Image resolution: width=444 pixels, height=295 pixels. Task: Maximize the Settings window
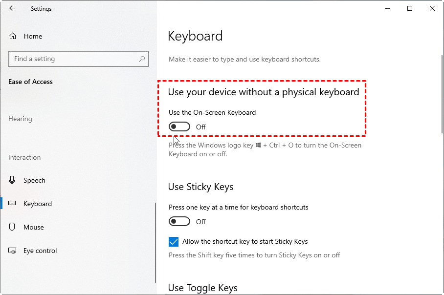pos(410,8)
